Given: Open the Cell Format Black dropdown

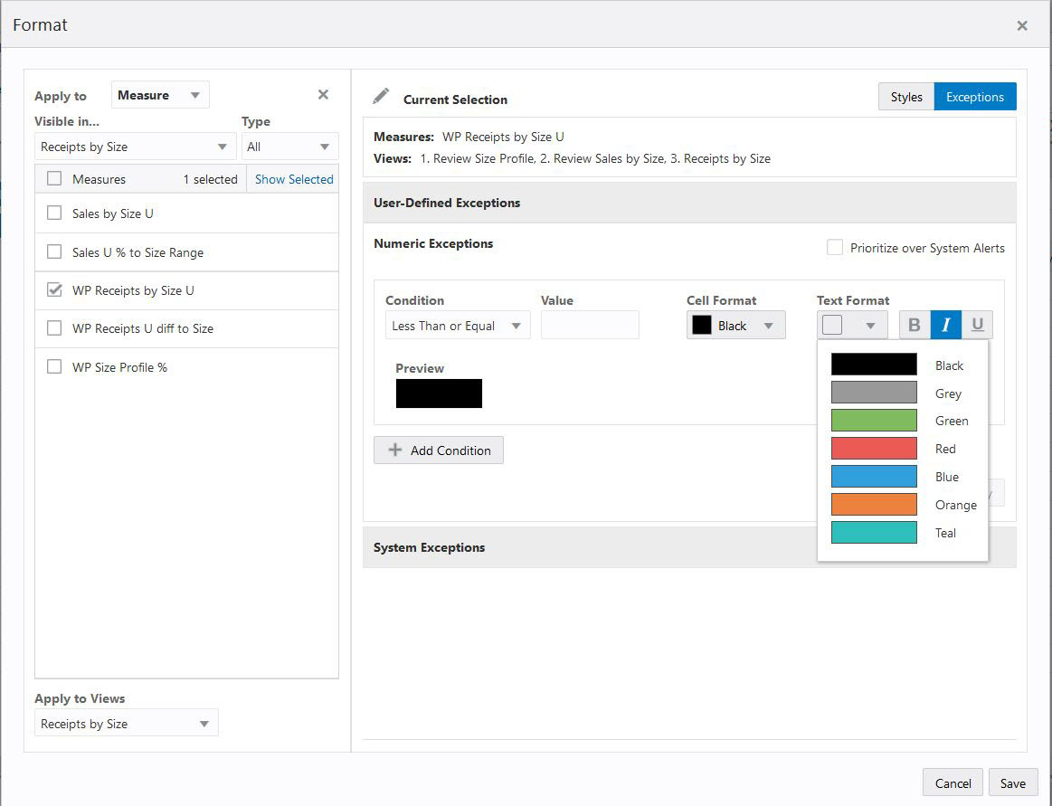Looking at the screenshot, I should [x=736, y=326].
